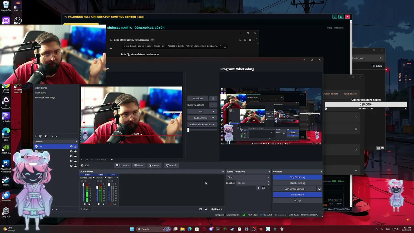Select the Kiri source row
Viewport: 414px width, 233px height.
point(56,146)
